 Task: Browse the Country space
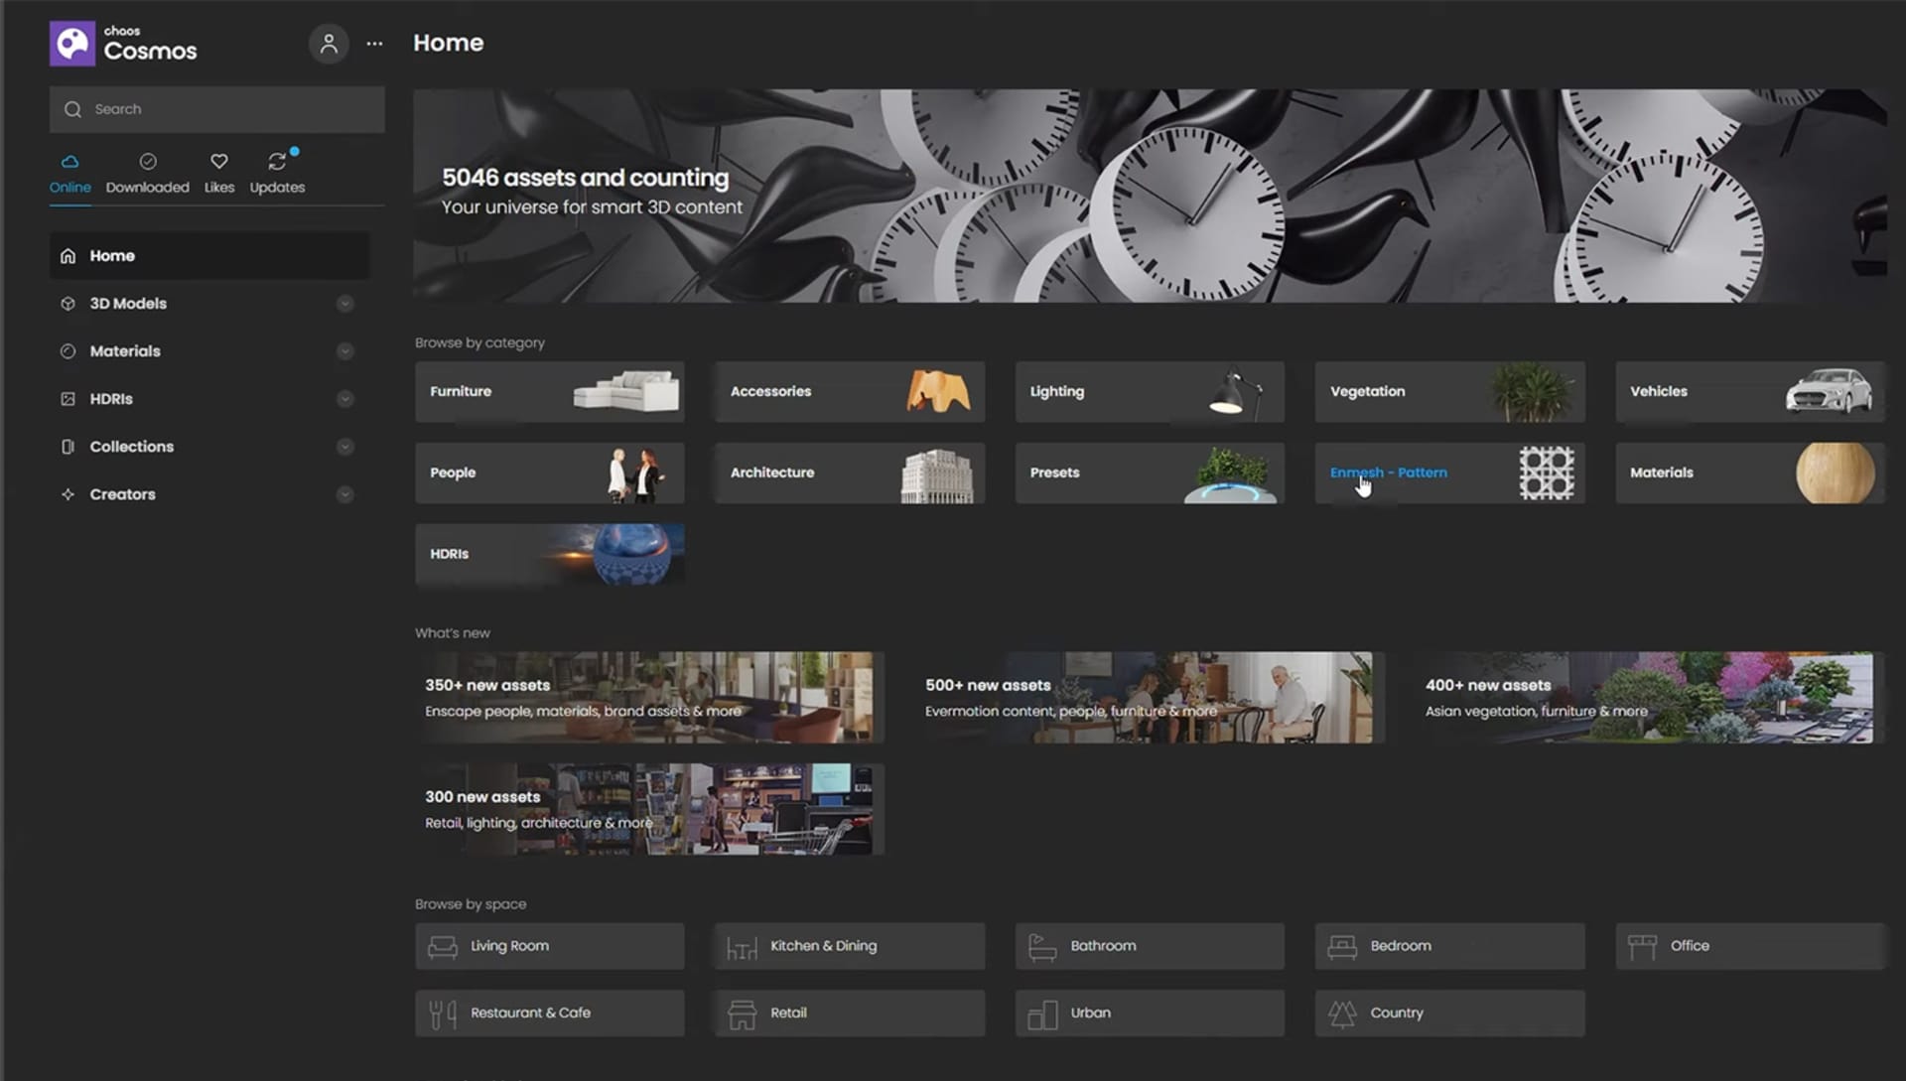tap(1449, 1013)
